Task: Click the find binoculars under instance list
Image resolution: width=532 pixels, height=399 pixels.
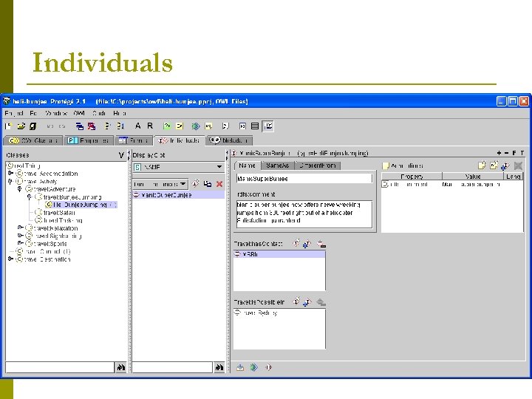Action: pyautogui.click(x=219, y=367)
